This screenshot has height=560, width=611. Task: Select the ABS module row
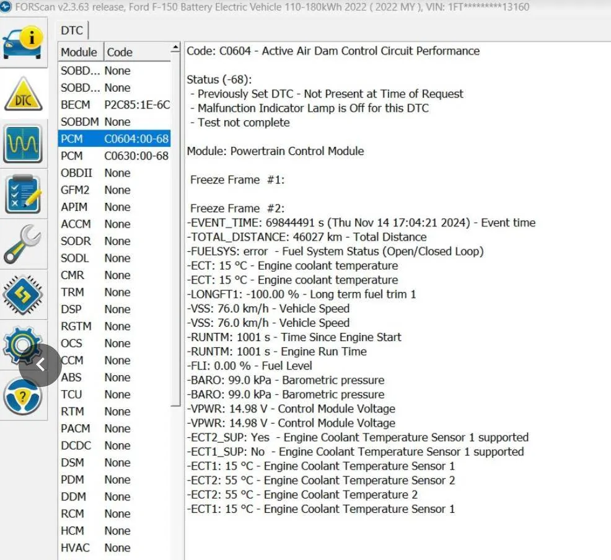114,377
